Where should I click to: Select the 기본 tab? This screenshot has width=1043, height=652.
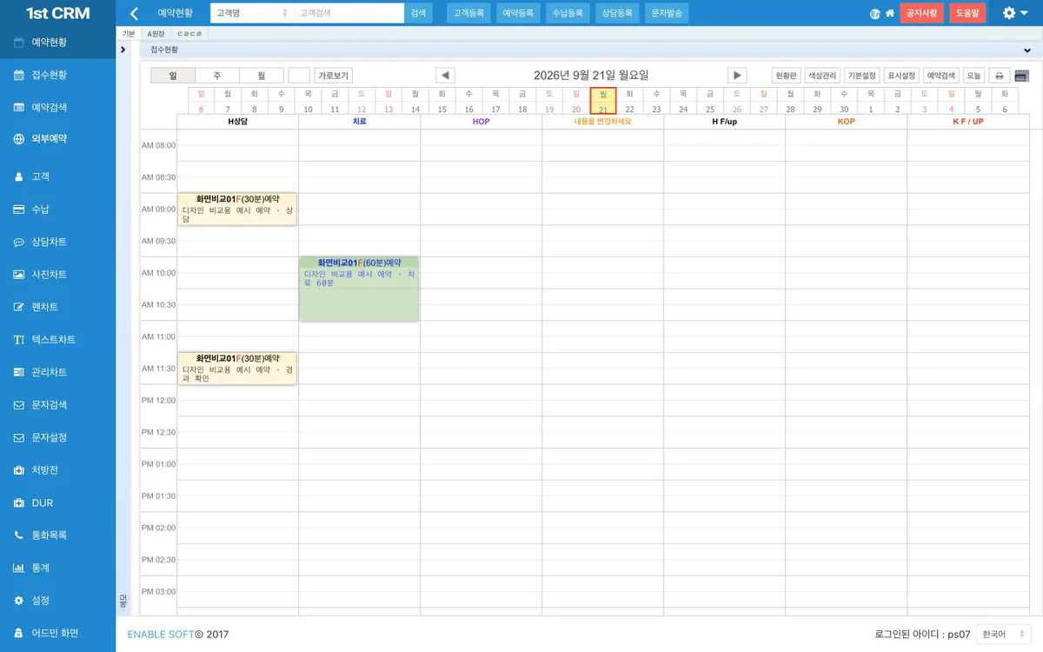[128, 34]
